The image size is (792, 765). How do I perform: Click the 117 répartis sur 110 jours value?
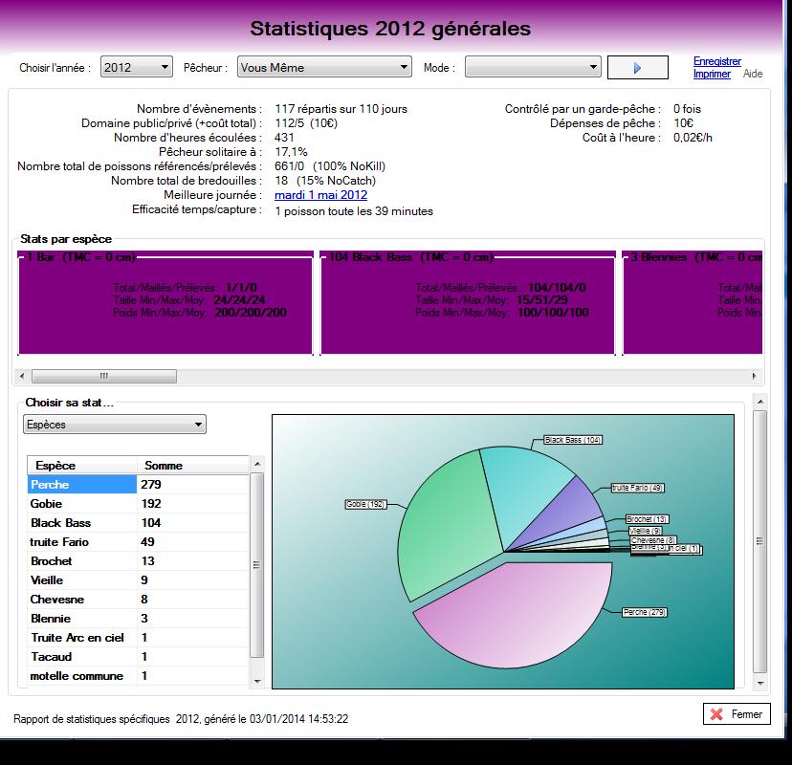pyautogui.click(x=341, y=109)
